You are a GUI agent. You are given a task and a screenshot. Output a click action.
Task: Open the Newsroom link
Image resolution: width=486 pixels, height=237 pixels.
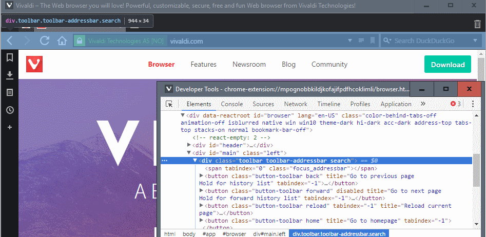click(249, 65)
